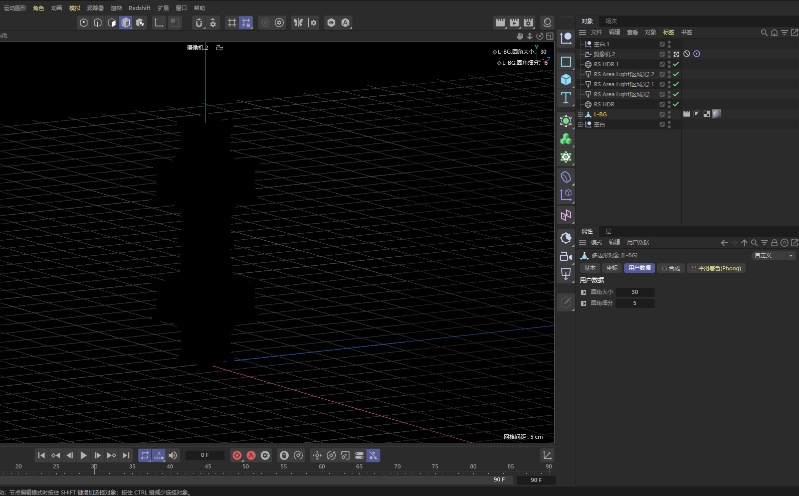Select the 基本 attribute tab
Image resolution: width=799 pixels, height=496 pixels.
[x=590, y=268]
